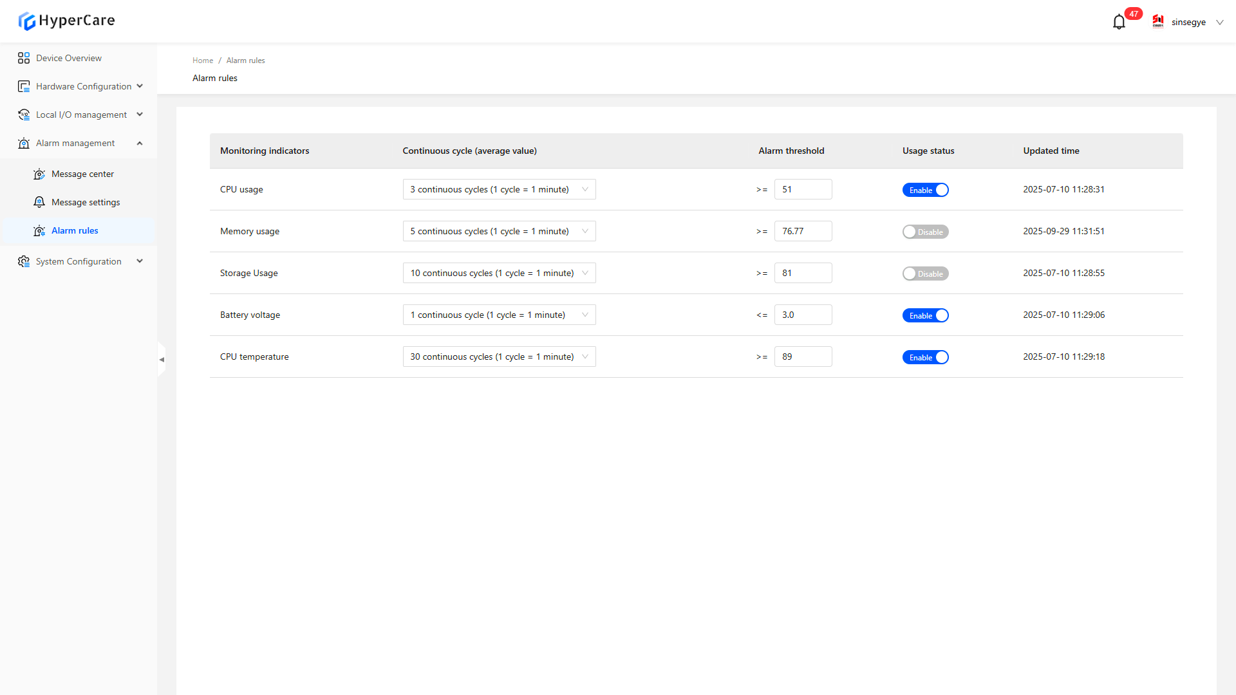Click the Local I/O management icon
This screenshot has height=695, width=1236.
pos(24,115)
